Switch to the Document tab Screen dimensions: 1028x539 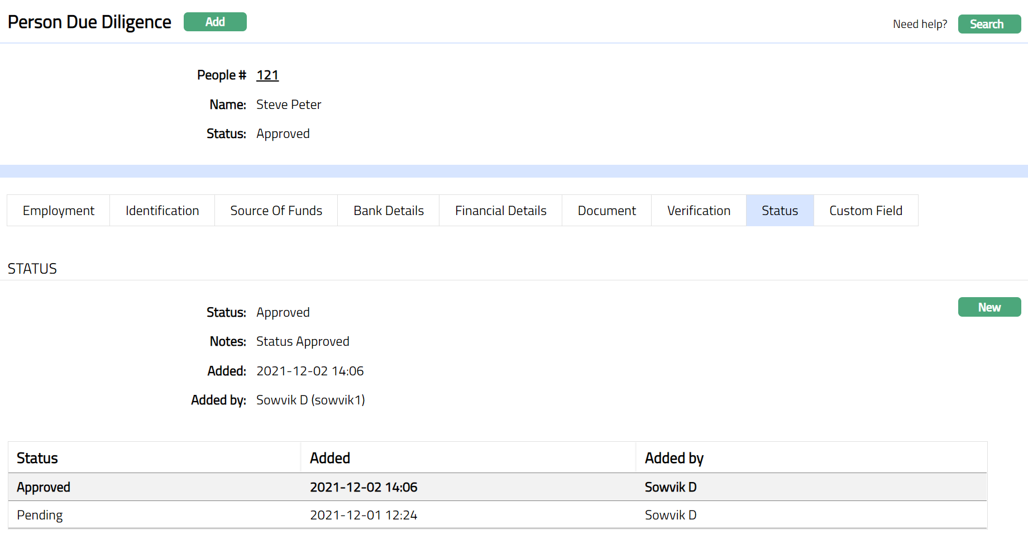[x=606, y=211]
